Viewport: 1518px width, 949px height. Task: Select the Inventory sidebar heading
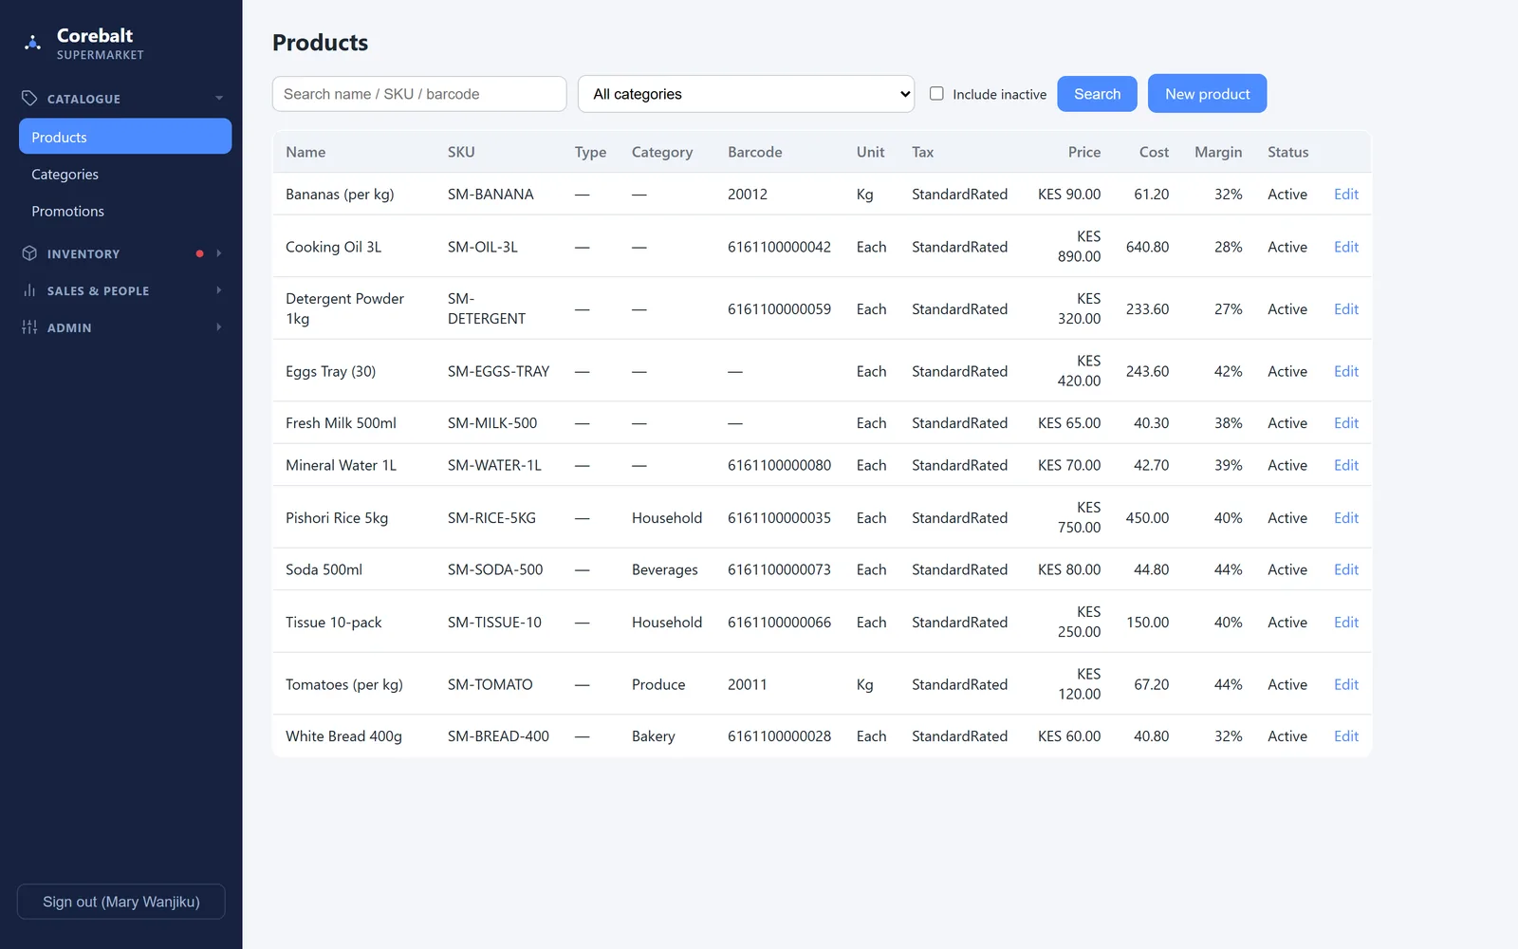[83, 254]
